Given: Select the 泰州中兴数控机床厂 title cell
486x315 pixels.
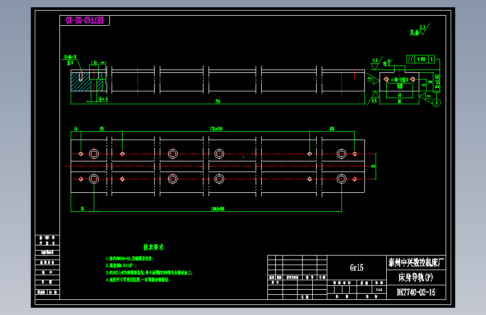Looking at the screenshot, I should tap(416, 263).
